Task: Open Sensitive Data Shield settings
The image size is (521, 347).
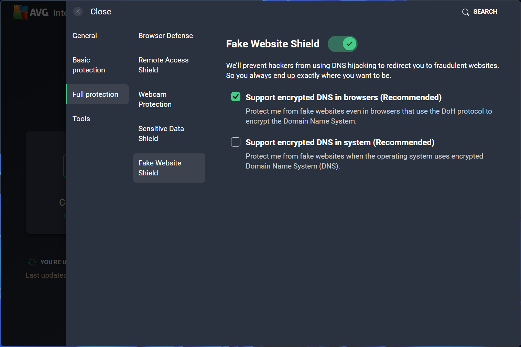Action: tap(161, 134)
